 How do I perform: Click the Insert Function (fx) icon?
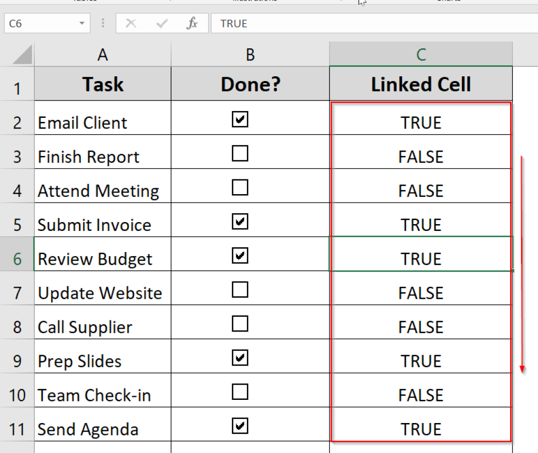point(192,23)
